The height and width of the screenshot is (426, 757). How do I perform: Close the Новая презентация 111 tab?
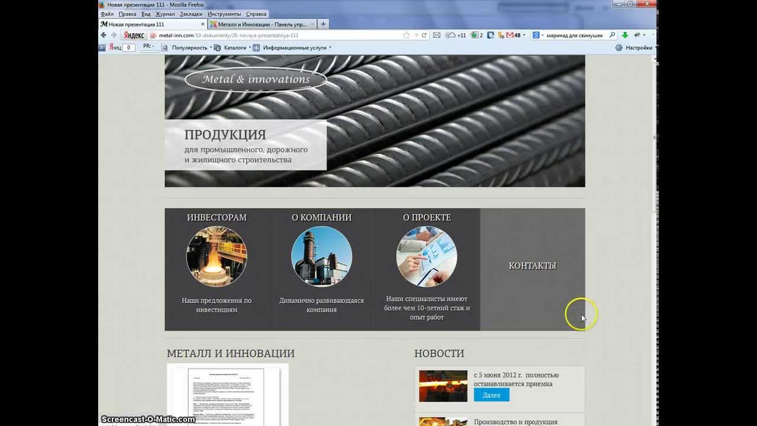(203, 24)
